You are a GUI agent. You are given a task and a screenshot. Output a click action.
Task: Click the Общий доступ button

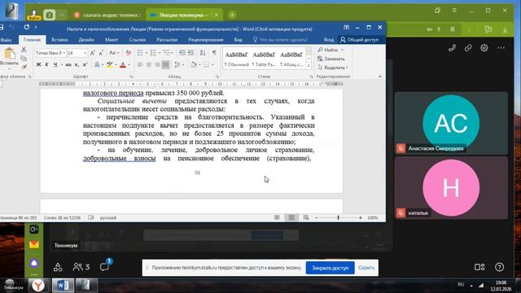359,40
